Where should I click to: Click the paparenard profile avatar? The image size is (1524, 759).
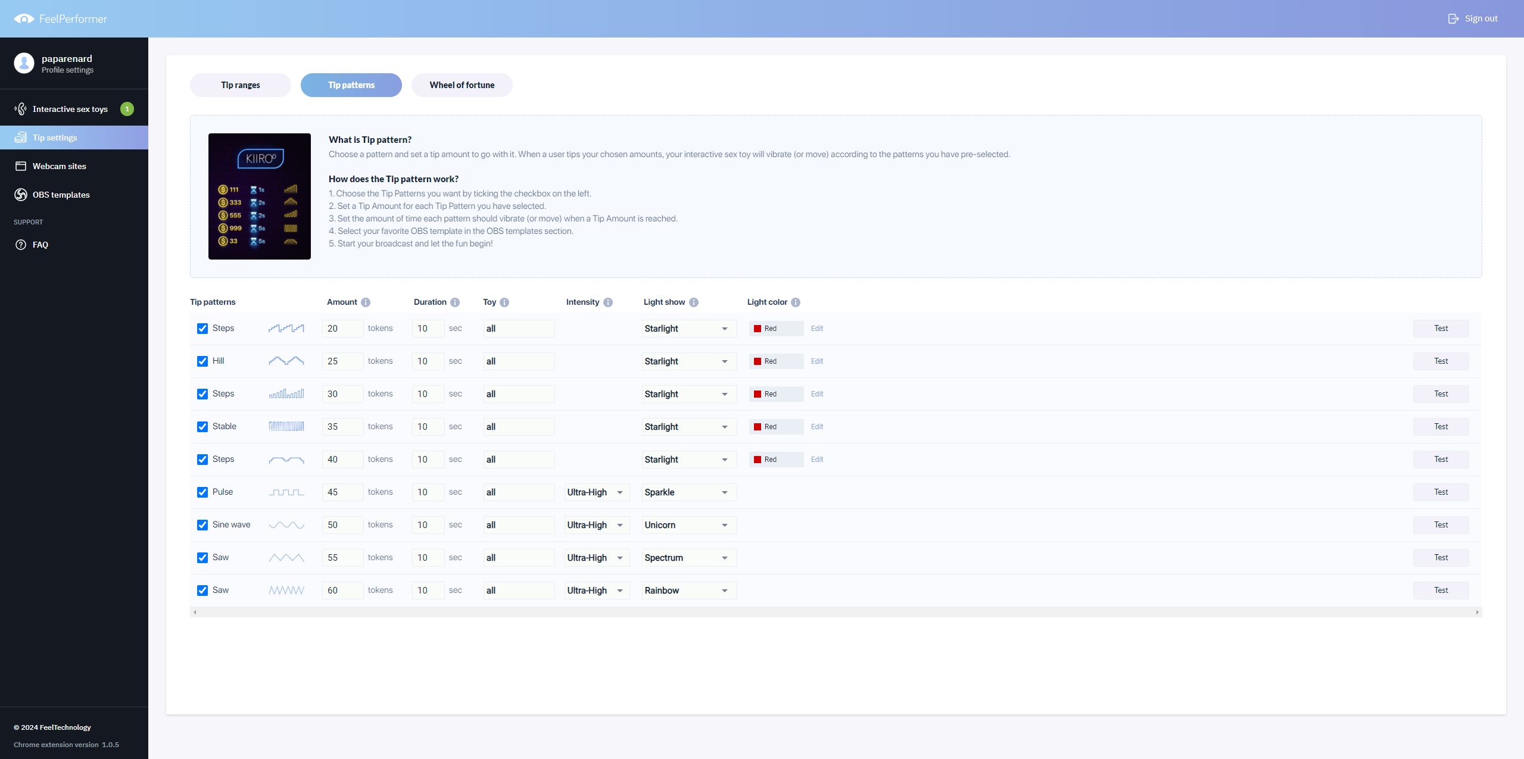point(24,63)
